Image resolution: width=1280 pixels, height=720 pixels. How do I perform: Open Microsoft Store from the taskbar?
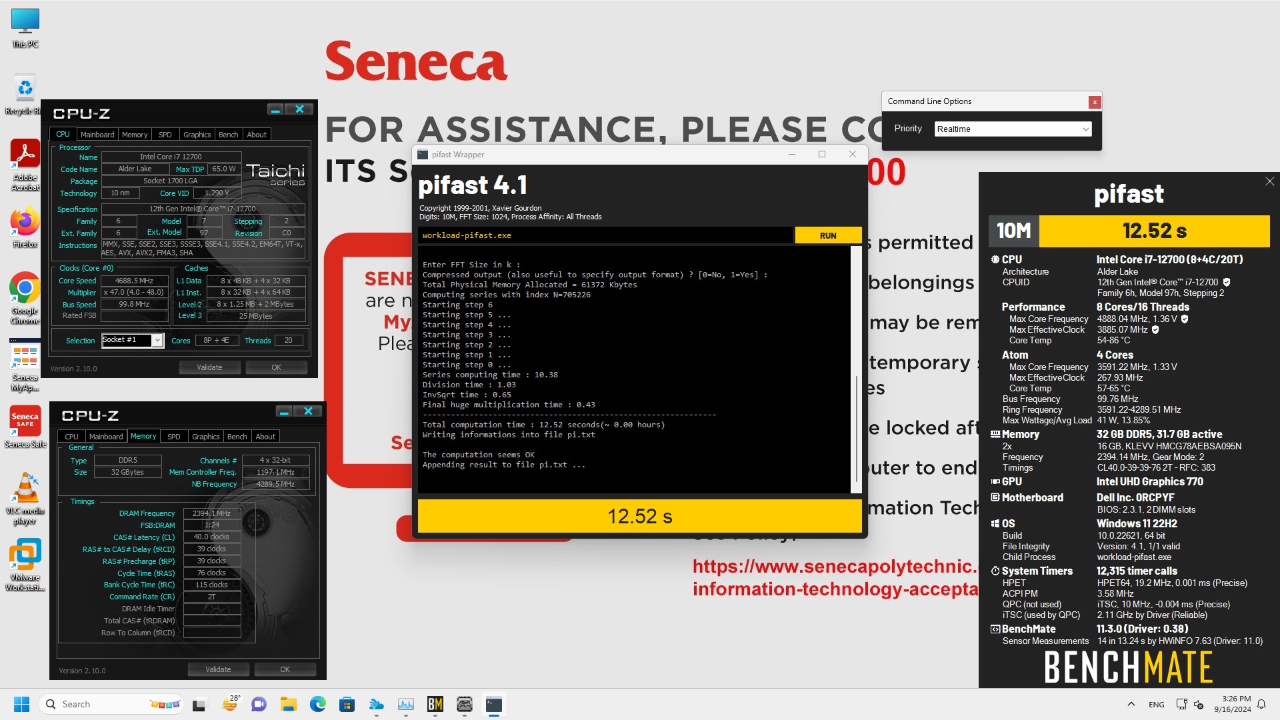(x=347, y=704)
